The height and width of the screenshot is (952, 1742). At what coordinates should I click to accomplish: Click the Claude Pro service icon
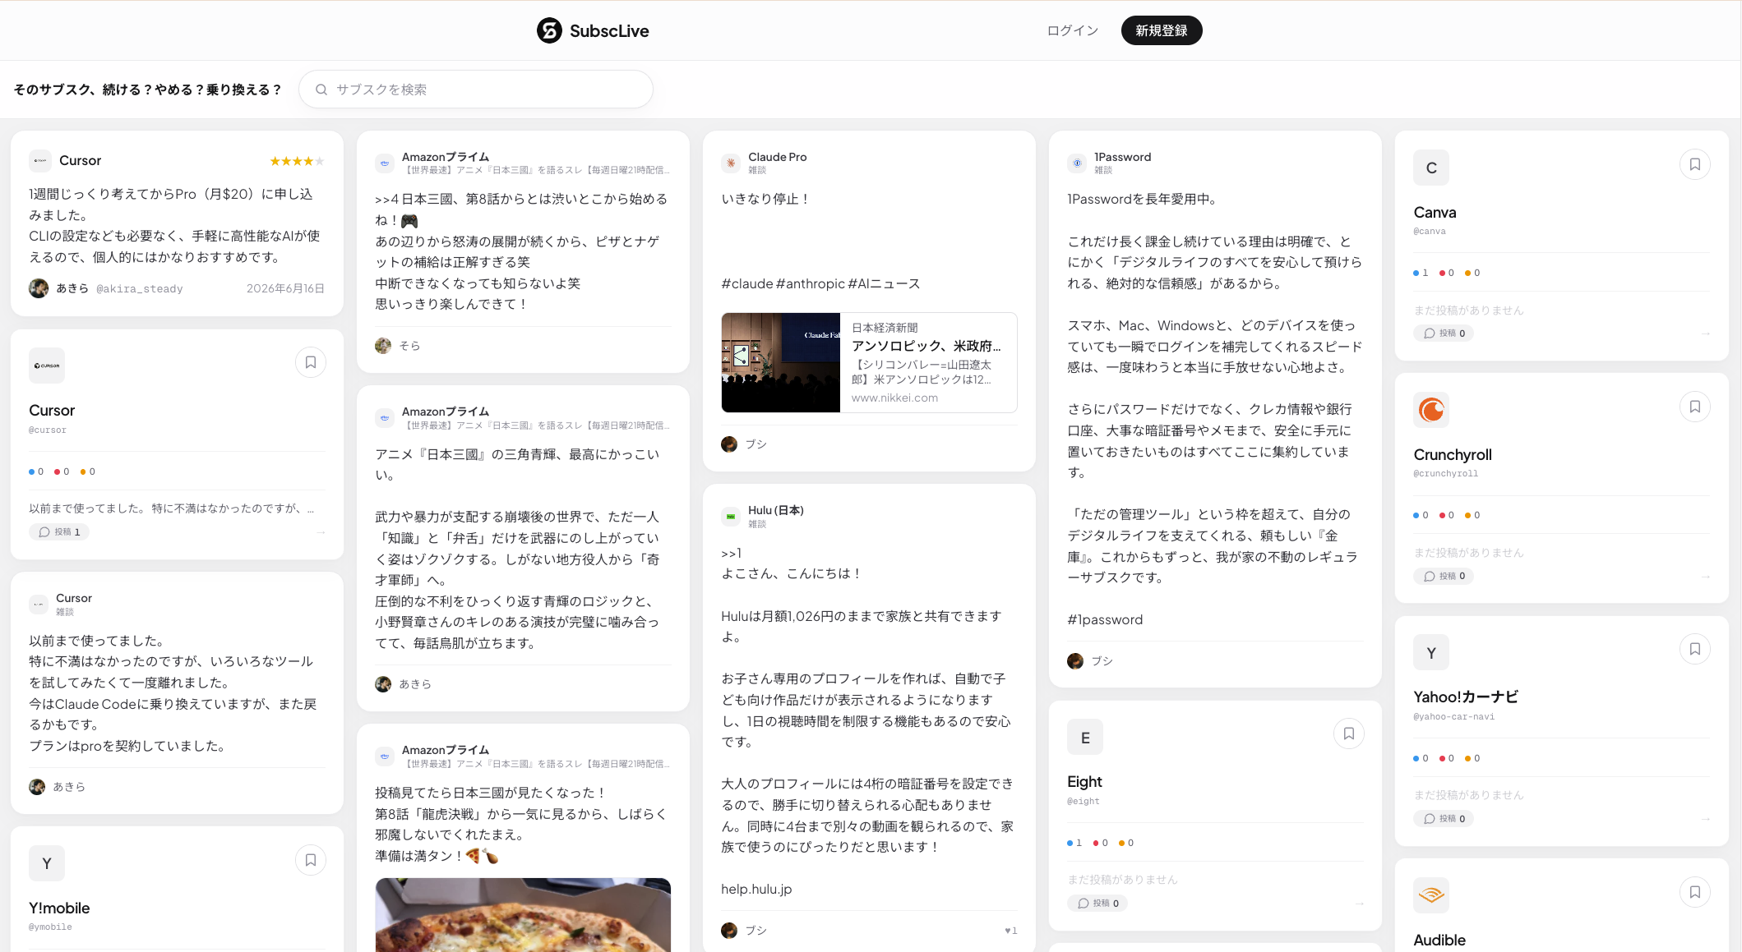coord(731,163)
